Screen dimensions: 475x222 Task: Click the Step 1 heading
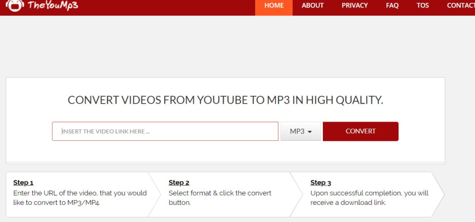[x=23, y=183]
